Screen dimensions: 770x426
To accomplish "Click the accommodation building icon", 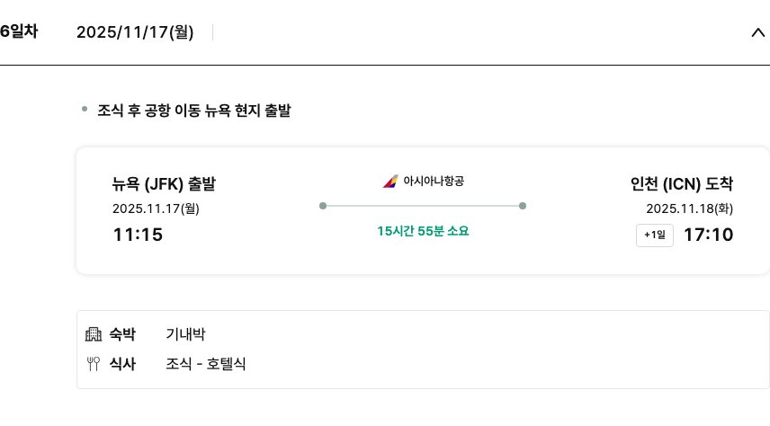I will (94, 334).
